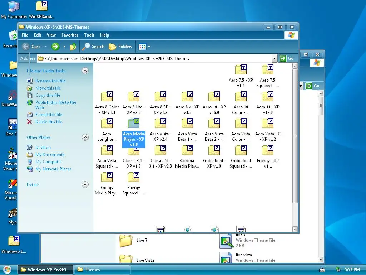Go to Desktop in Other Places

(43, 147)
